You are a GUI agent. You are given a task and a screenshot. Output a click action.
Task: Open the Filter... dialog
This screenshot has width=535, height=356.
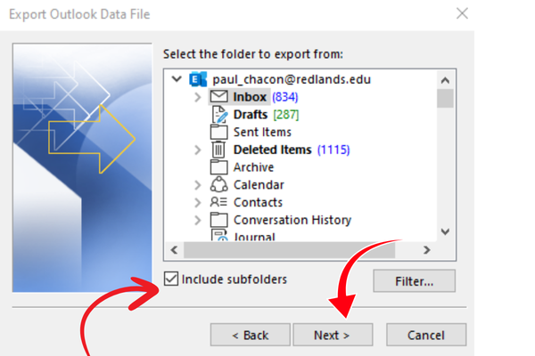coord(414,281)
